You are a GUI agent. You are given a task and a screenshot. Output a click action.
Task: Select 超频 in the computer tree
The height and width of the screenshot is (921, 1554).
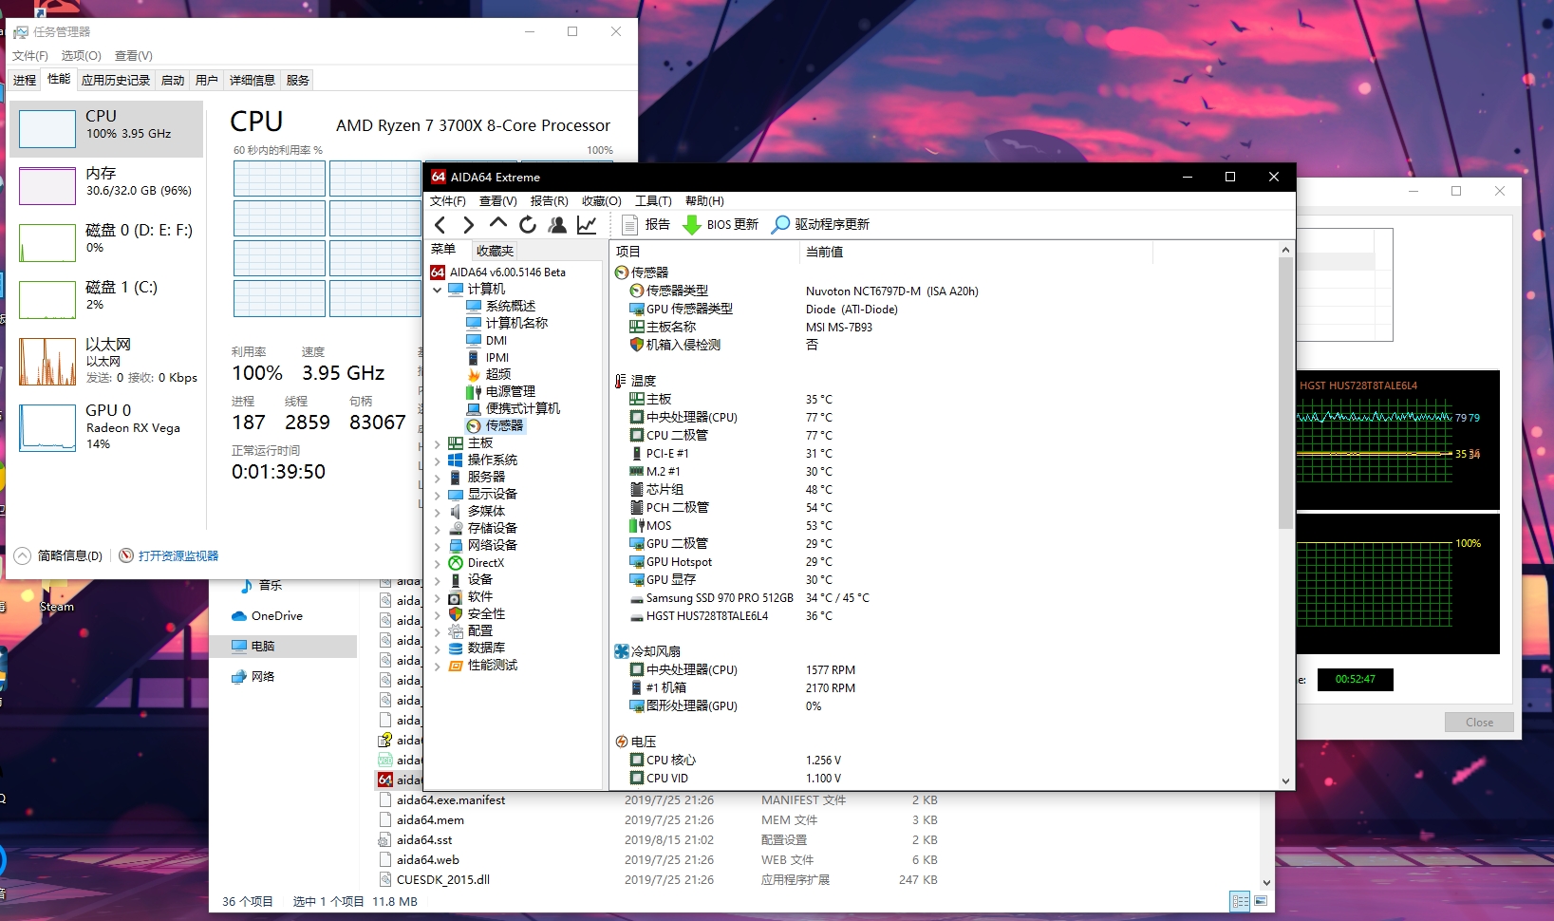click(x=497, y=374)
